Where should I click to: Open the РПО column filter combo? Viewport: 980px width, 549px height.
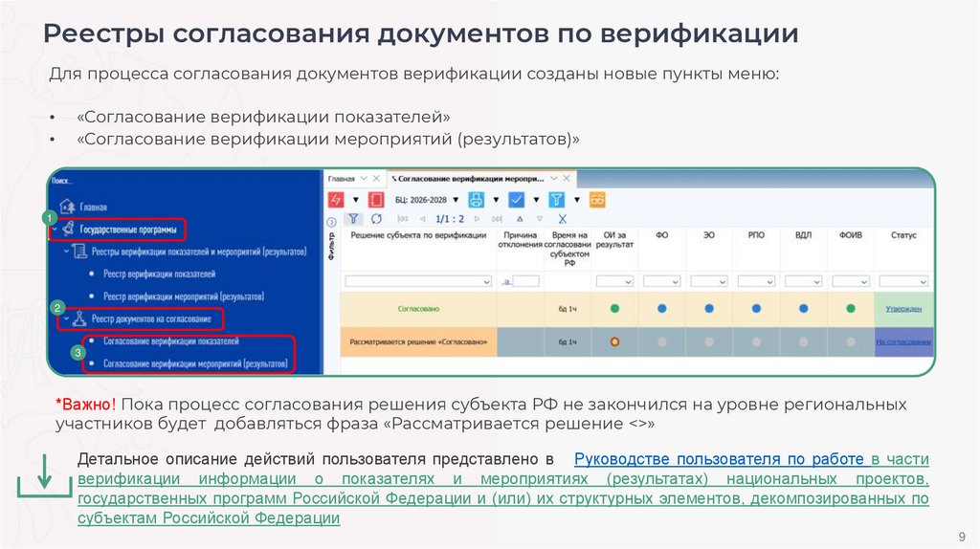point(756,282)
